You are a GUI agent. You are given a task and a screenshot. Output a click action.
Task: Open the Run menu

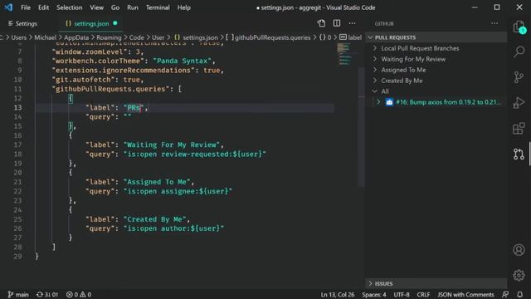point(133,7)
